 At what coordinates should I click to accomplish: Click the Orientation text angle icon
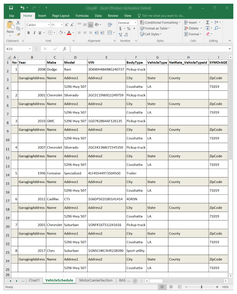click(x=97, y=25)
